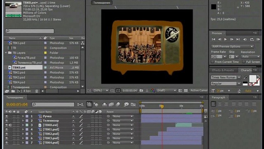Click the fill color swatch in Character
The image size is (264, 149).
pos(253,78)
